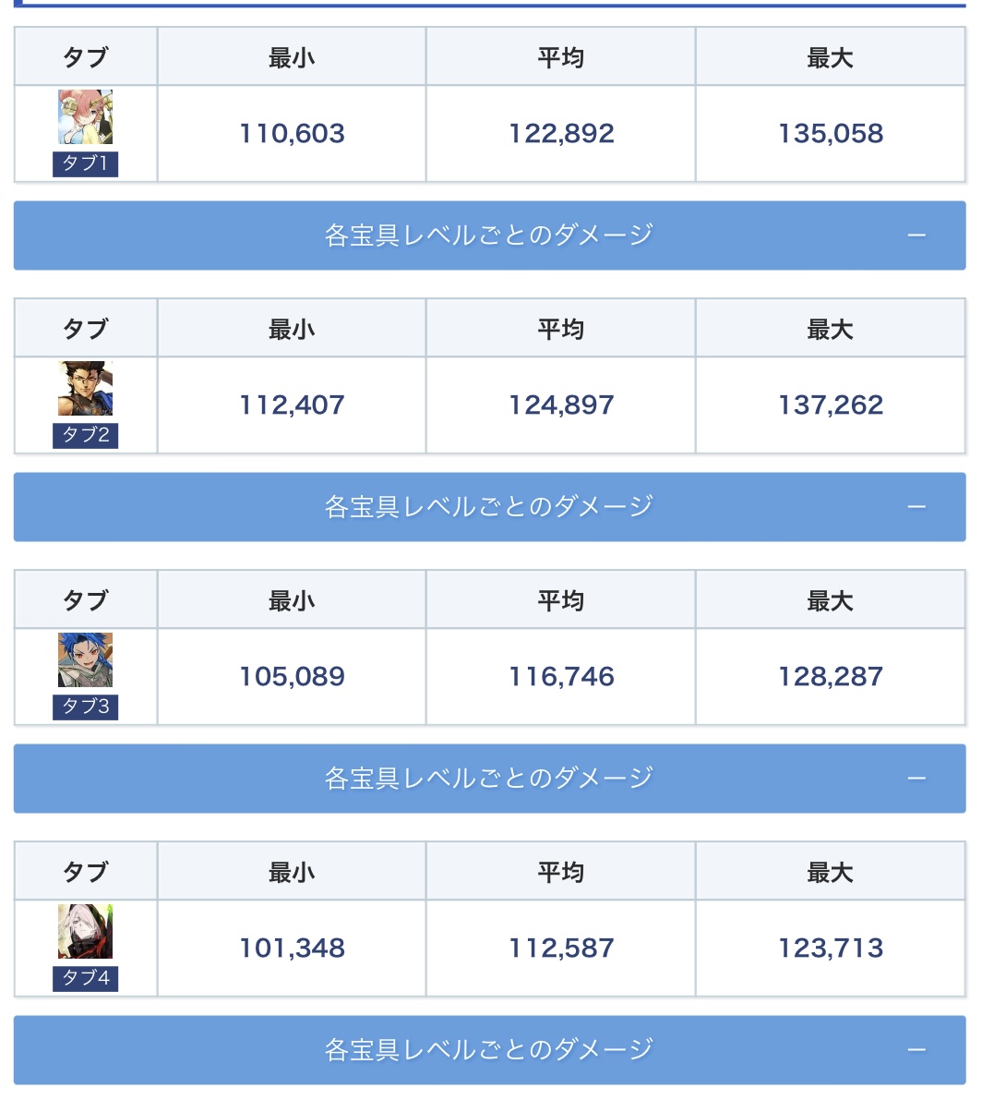Click the white-haired servant icon for タブ4
This screenshot has height=1112, width=982.
(85, 932)
